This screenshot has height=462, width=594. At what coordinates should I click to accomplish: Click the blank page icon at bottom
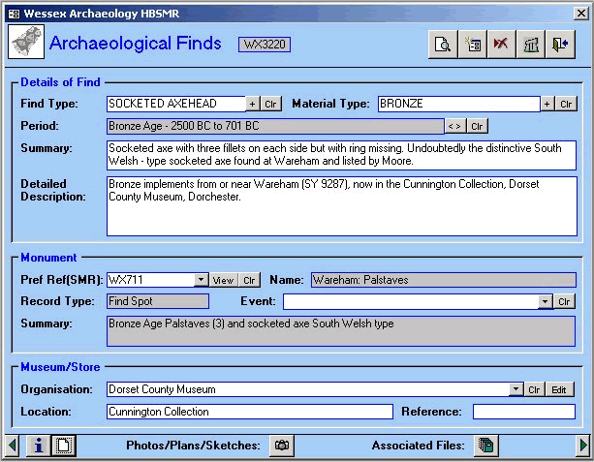click(61, 446)
